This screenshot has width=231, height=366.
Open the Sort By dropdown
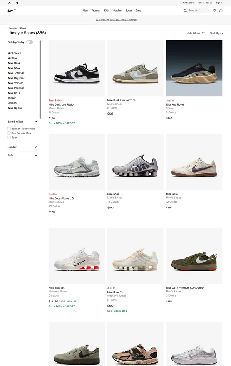216,34
